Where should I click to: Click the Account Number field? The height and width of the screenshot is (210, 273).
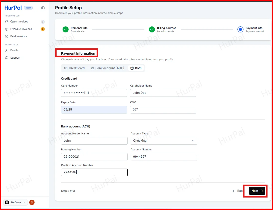164,157
